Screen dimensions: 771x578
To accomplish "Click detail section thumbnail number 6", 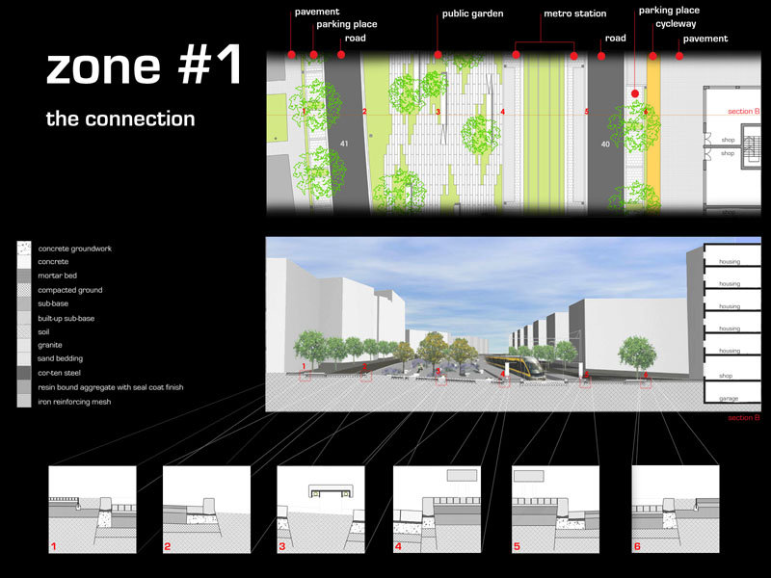I will (675, 510).
